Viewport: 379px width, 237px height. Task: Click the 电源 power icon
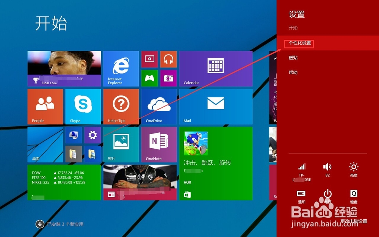click(x=327, y=194)
